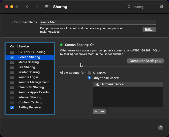Screen dimensions: 169x137
Task: Enable the Remote Management checkbox
Action: tap(12, 82)
